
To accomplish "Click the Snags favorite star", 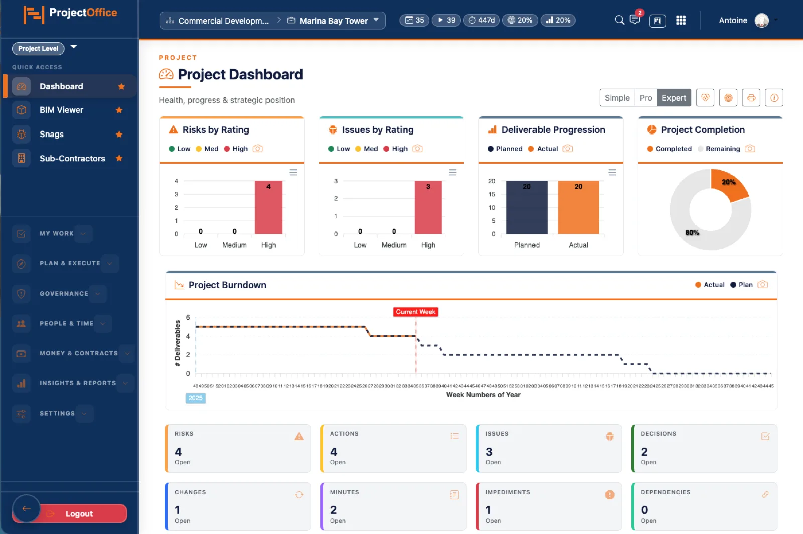I will click(x=119, y=134).
